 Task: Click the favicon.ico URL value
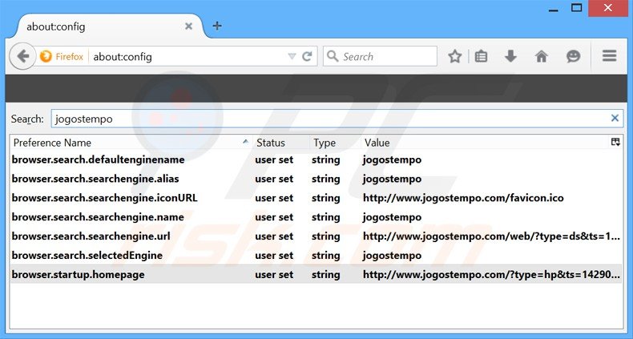[x=463, y=198]
